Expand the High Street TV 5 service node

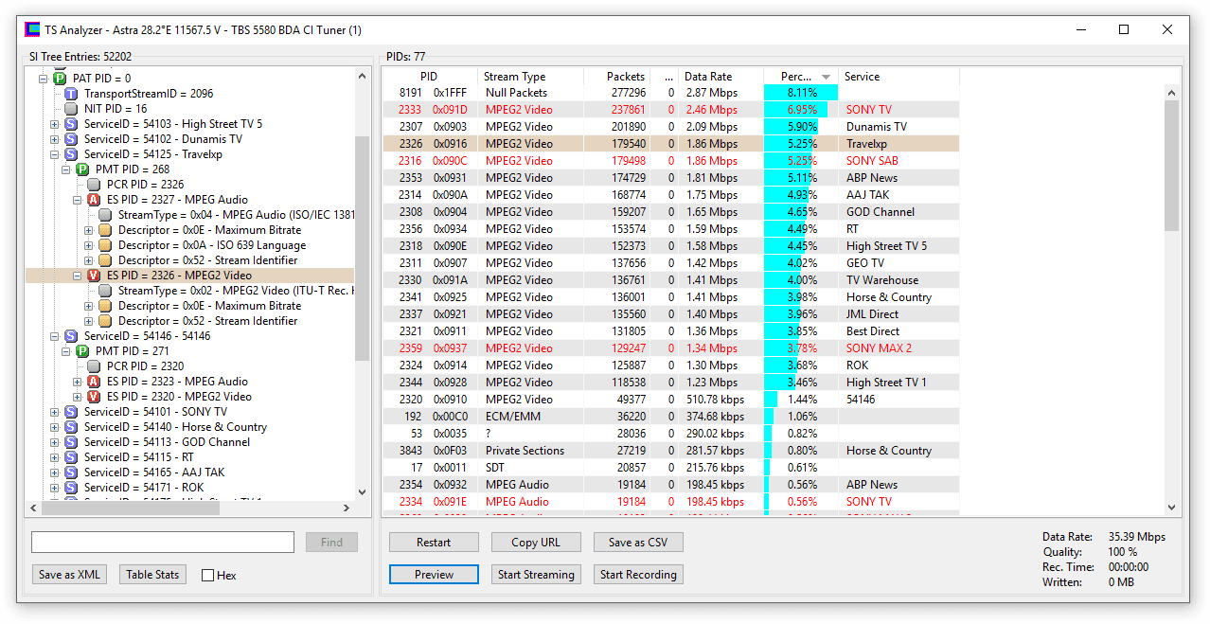(55, 124)
